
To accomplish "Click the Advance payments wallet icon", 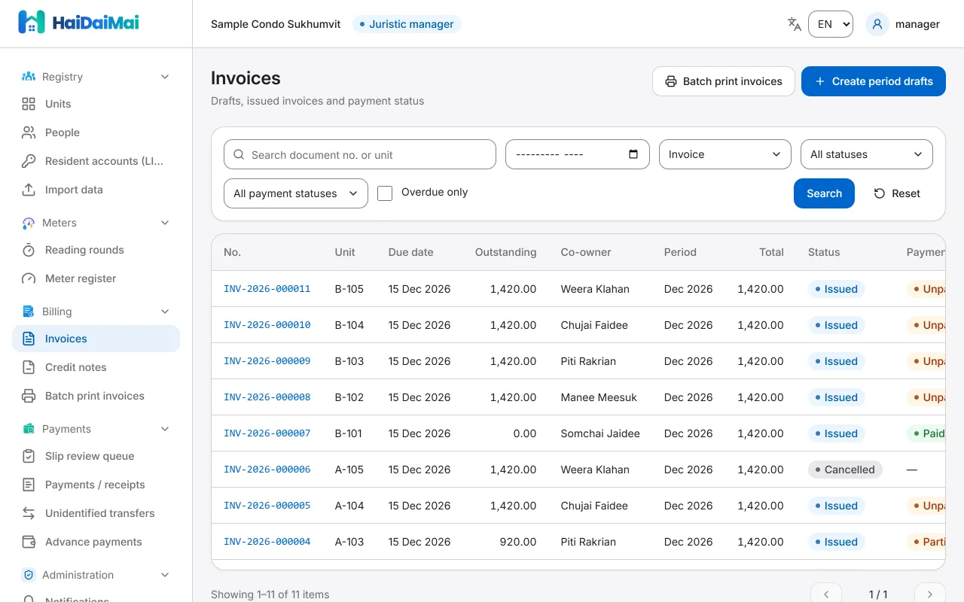I will [29, 542].
